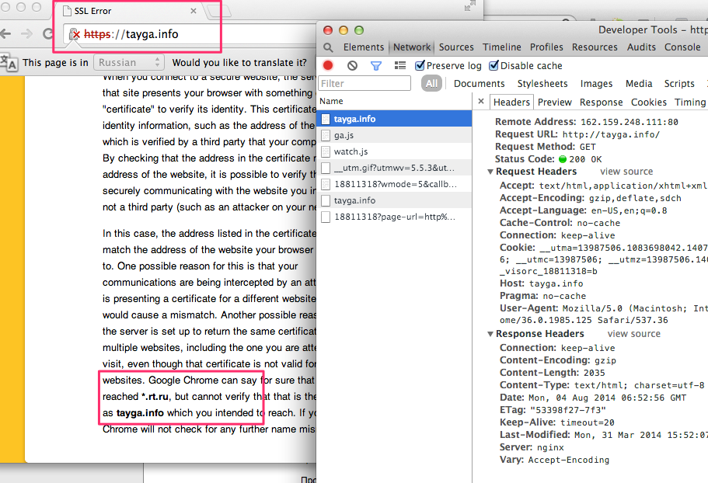Filter requests by Images

pyautogui.click(x=596, y=83)
